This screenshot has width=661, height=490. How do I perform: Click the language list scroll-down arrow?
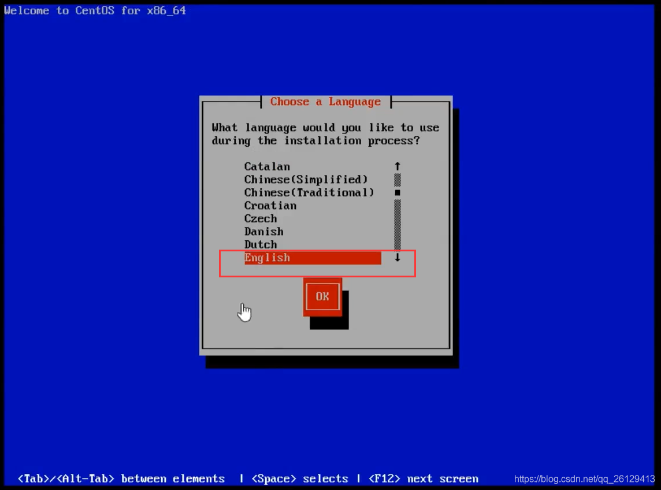pyautogui.click(x=398, y=257)
